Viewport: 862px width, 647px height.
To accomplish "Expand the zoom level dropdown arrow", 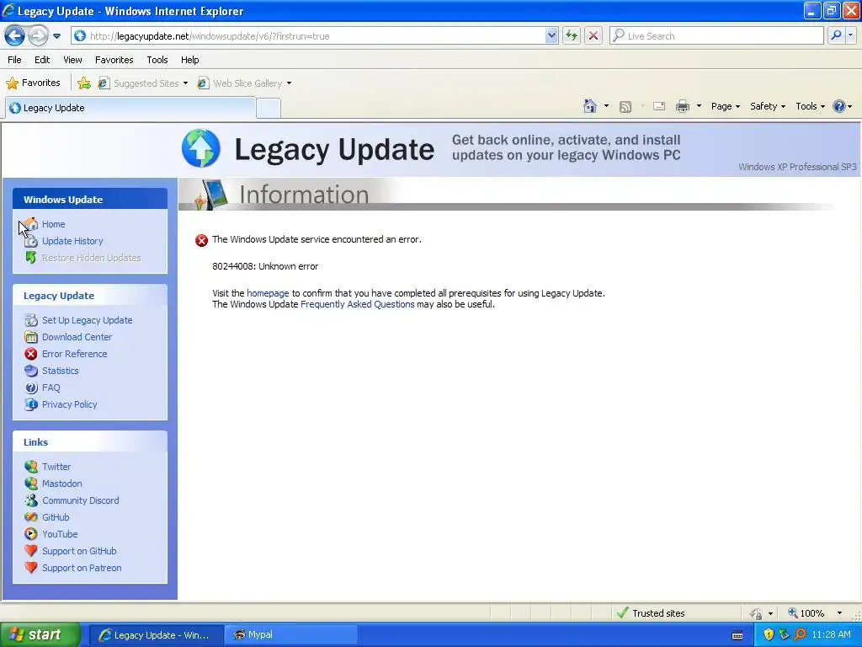I will coord(839,613).
